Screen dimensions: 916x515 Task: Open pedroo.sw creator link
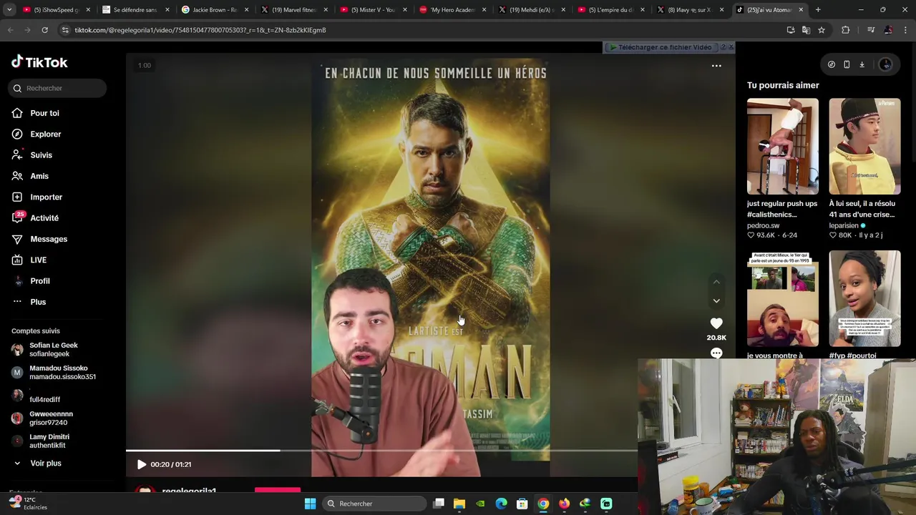click(x=763, y=225)
